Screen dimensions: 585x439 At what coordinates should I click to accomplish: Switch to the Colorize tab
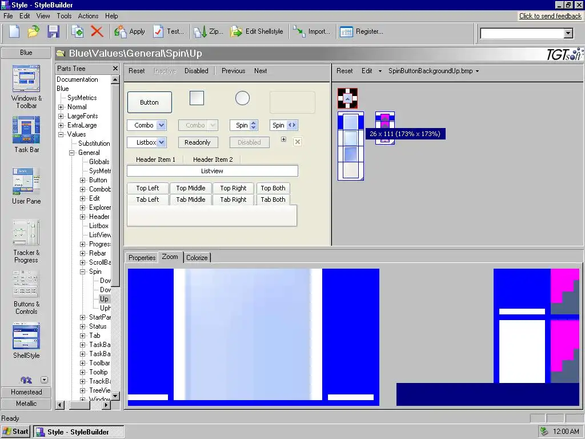(x=197, y=258)
